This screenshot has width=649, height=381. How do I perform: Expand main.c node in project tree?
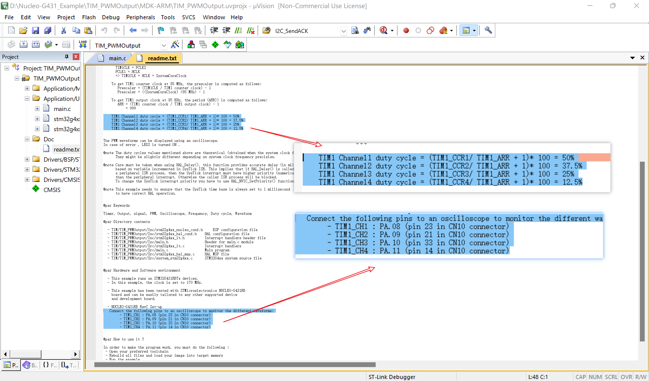[37, 109]
